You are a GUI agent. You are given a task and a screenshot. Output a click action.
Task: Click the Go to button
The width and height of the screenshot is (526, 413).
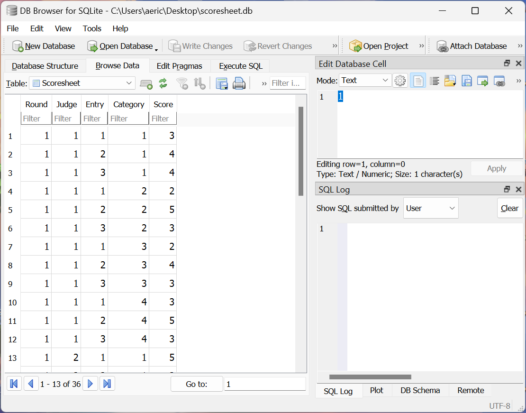coord(197,384)
